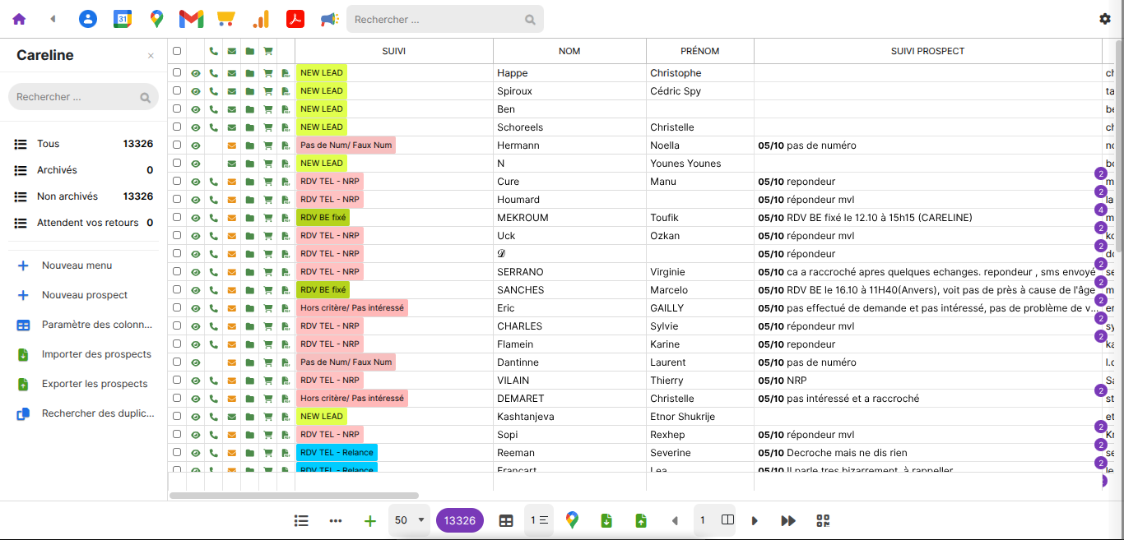Open the Google Calendar icon
This screenshot has height=540, width=1124.
[x=122, y=19]
